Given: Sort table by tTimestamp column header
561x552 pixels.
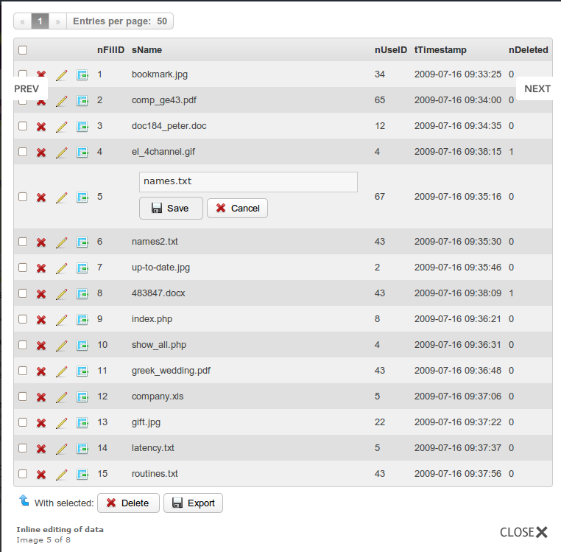Looking at the screenshot, I should tap(440, 50).
